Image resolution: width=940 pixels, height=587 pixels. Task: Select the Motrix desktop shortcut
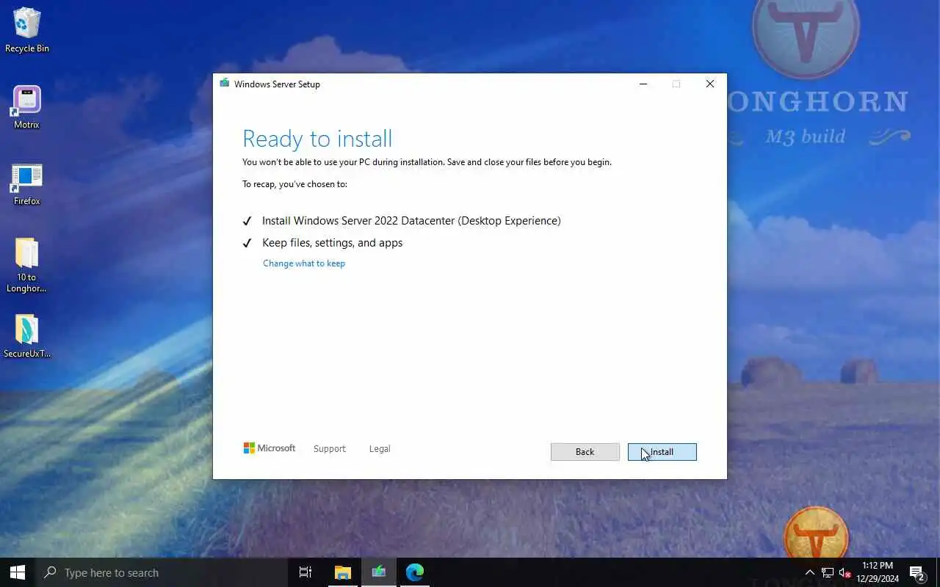click(x=27, y=107)
